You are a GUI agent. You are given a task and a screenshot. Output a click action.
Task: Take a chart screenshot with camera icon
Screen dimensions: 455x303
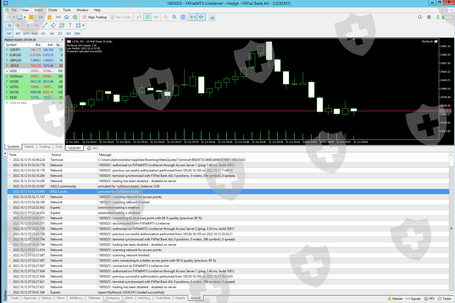click(212, 17)
